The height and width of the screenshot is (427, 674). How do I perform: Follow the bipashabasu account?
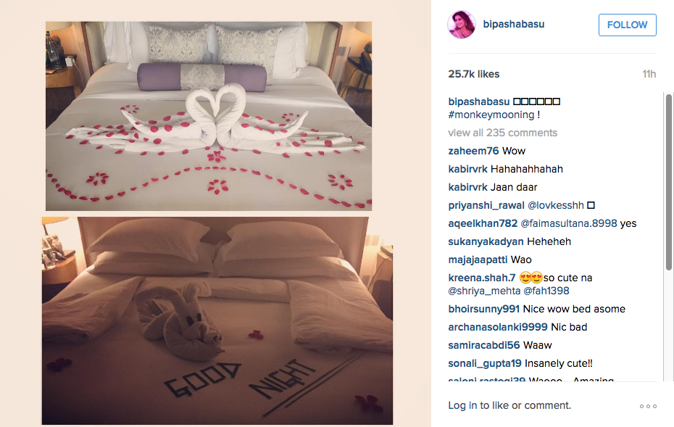point(627,25)
